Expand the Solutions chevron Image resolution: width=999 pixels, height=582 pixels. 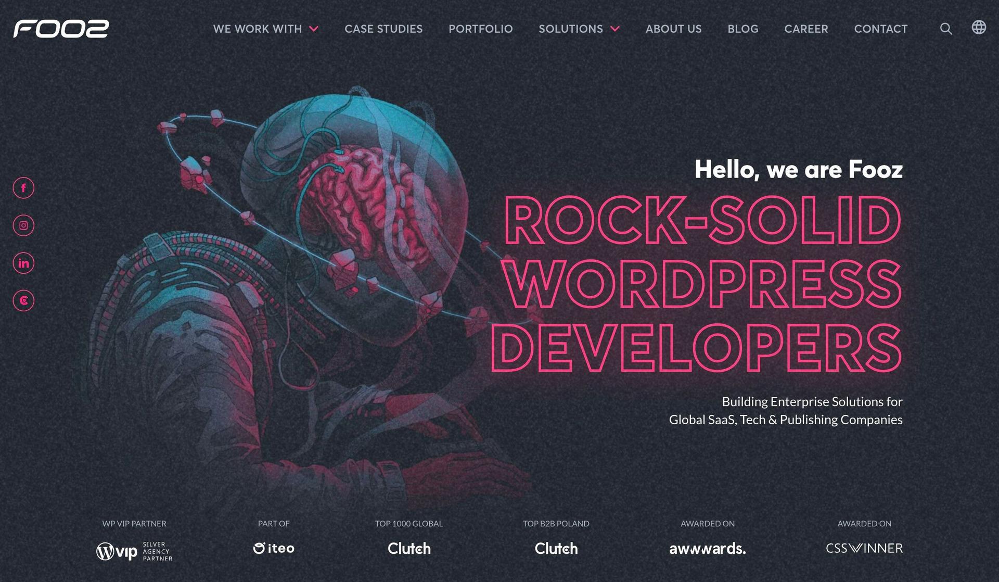[615, 29]
